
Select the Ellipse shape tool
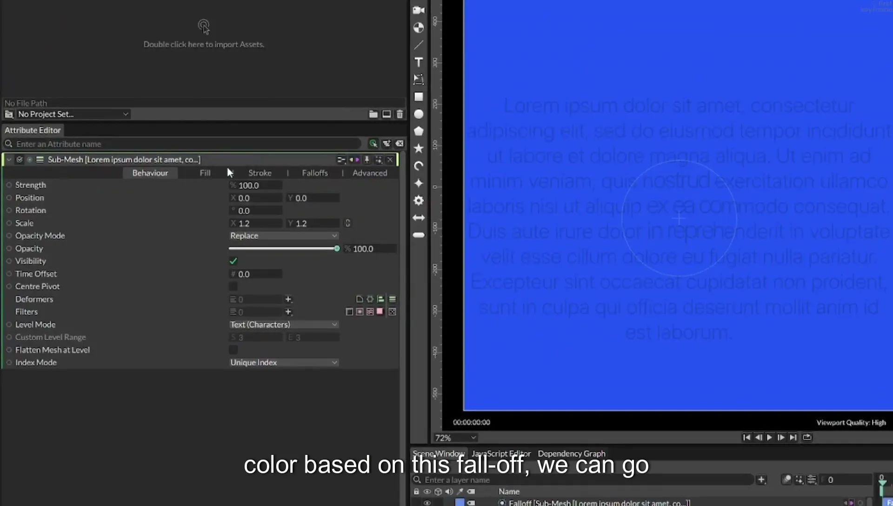coord(419,114)
